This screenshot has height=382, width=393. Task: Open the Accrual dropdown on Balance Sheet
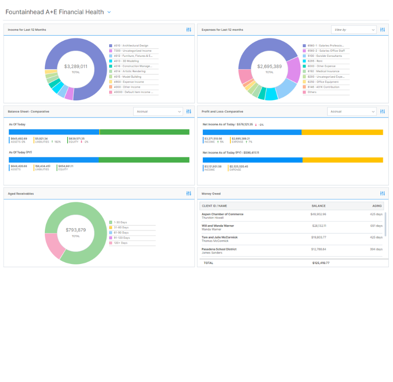[158, 111]
